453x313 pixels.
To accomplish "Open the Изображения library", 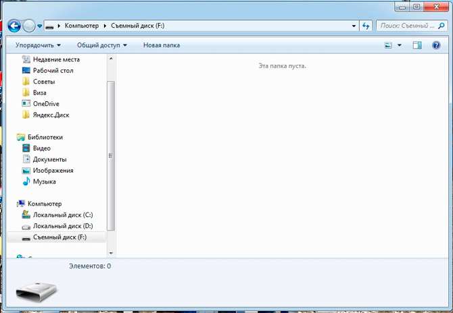I will pyautogui.click(x=53, y=171).
